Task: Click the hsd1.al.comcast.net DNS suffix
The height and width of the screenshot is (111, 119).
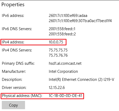Action: tap(65, 63)
